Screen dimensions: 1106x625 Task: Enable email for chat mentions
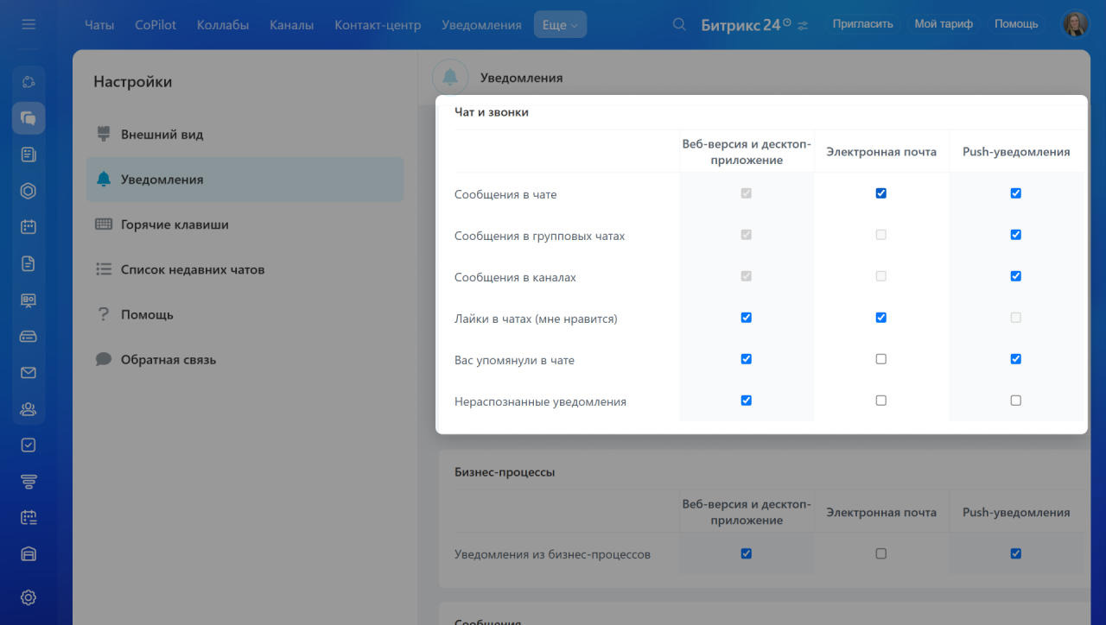click(880, 359)
